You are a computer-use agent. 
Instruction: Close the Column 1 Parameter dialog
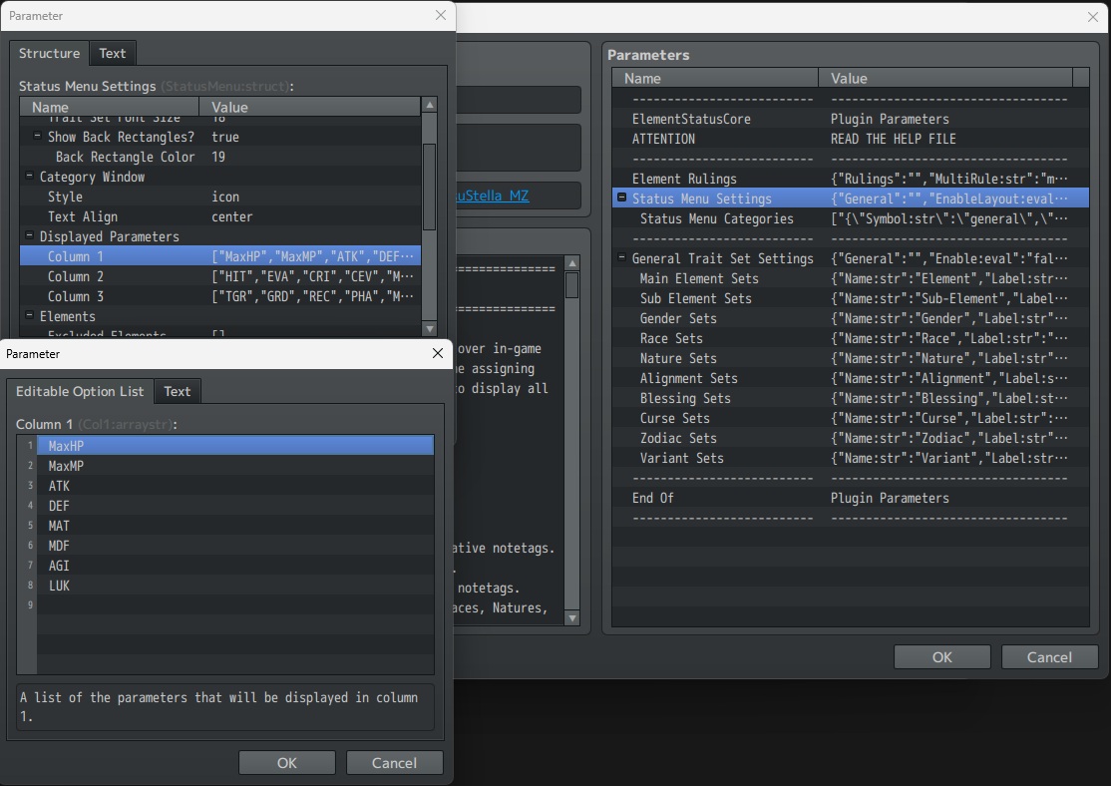438,353
